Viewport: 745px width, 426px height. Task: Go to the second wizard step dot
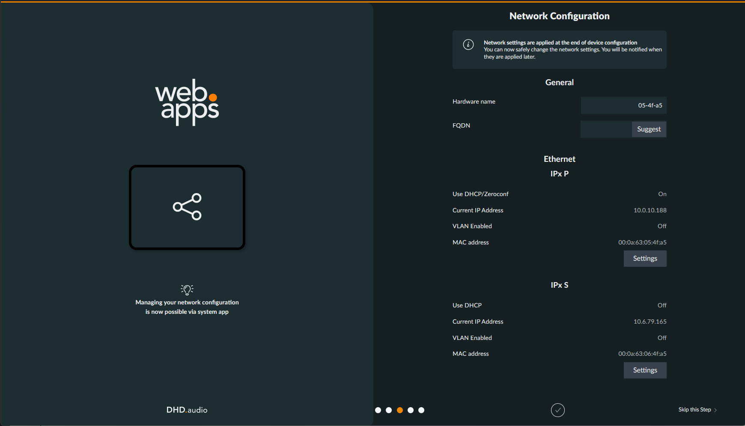tap(389, 410)
